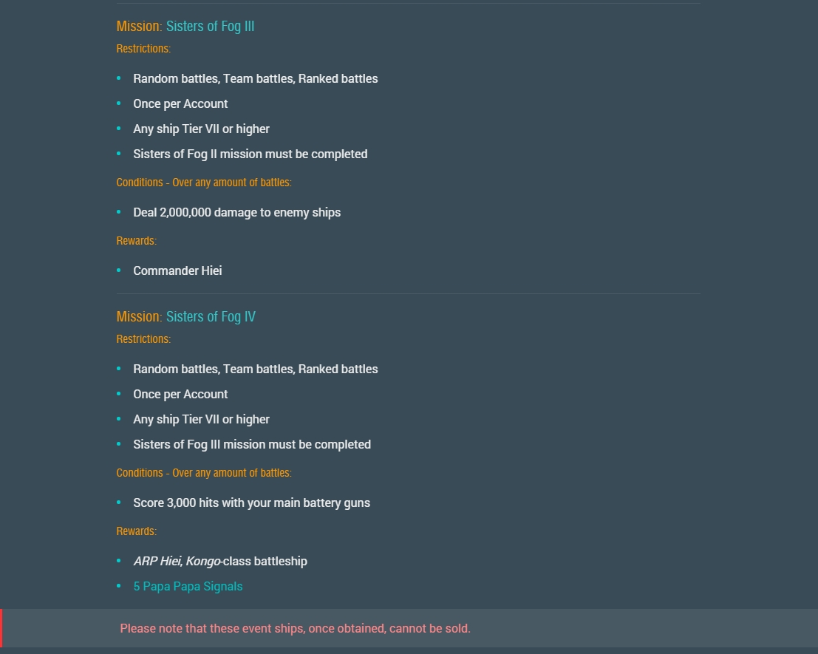
Task: Click the Deal 2,000,000 damage condition
Action: coord(237,212)
